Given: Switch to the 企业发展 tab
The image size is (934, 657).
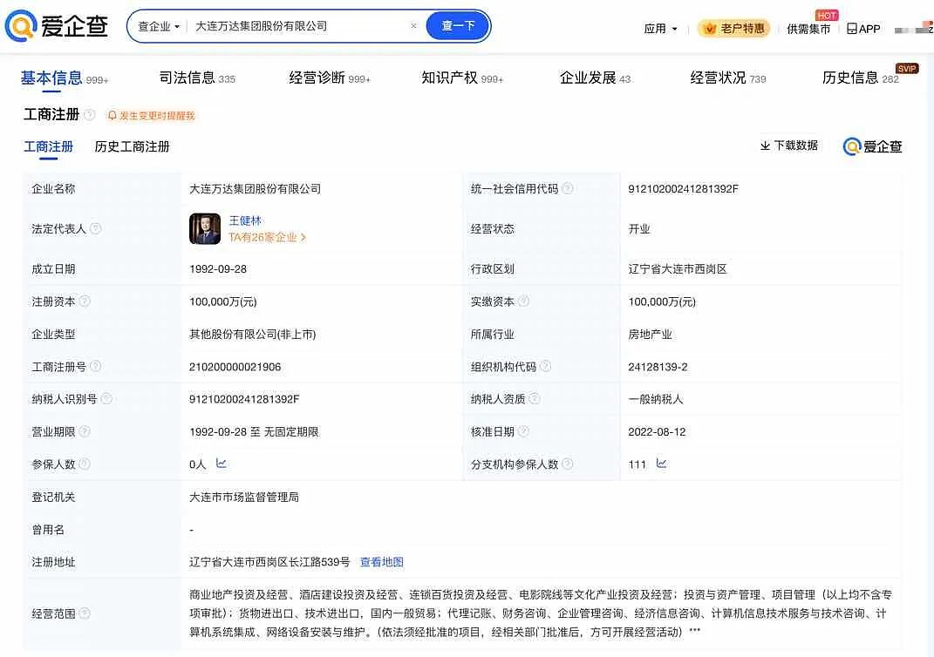Looking at the screenshot, I should [595, 78].
